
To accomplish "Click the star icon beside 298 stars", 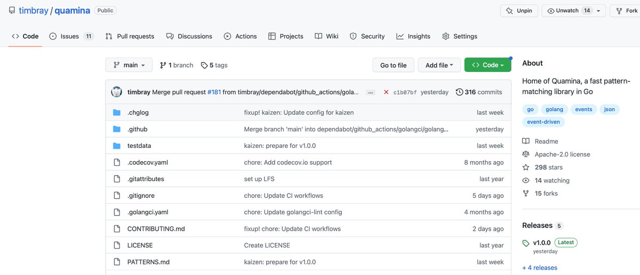I will (x=526, y=167).
